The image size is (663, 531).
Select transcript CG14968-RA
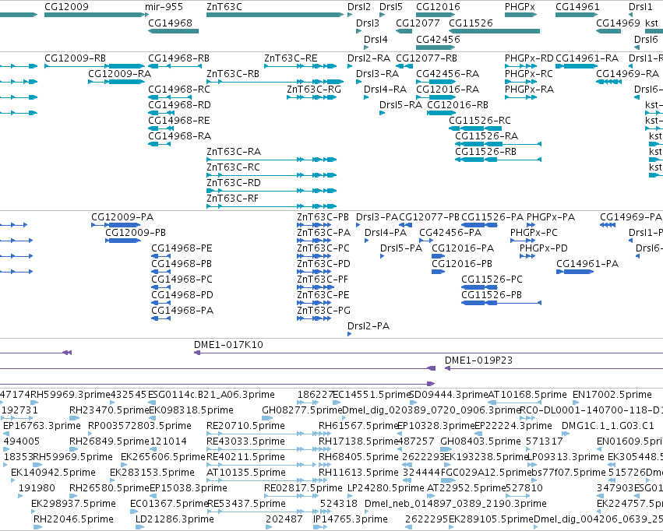point(180,136)
